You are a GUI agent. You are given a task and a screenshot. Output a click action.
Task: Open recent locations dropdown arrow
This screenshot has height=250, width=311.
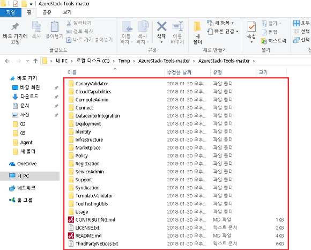[x=27, y=61]
